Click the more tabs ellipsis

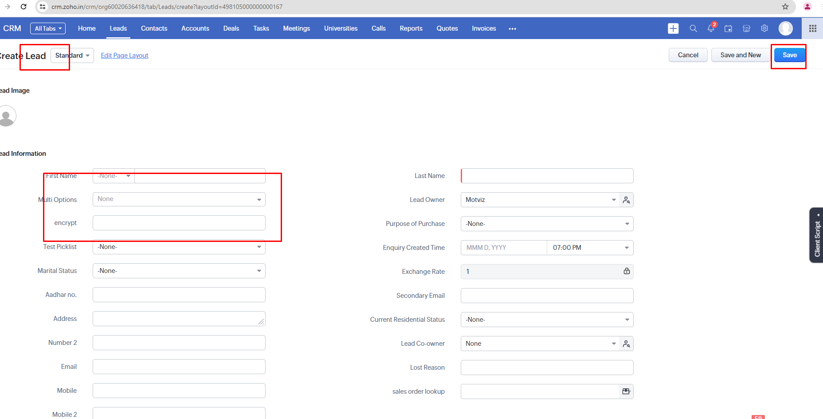[513, 28]
